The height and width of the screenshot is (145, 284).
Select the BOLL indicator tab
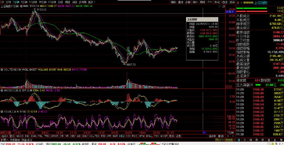(x=149, y=136)
